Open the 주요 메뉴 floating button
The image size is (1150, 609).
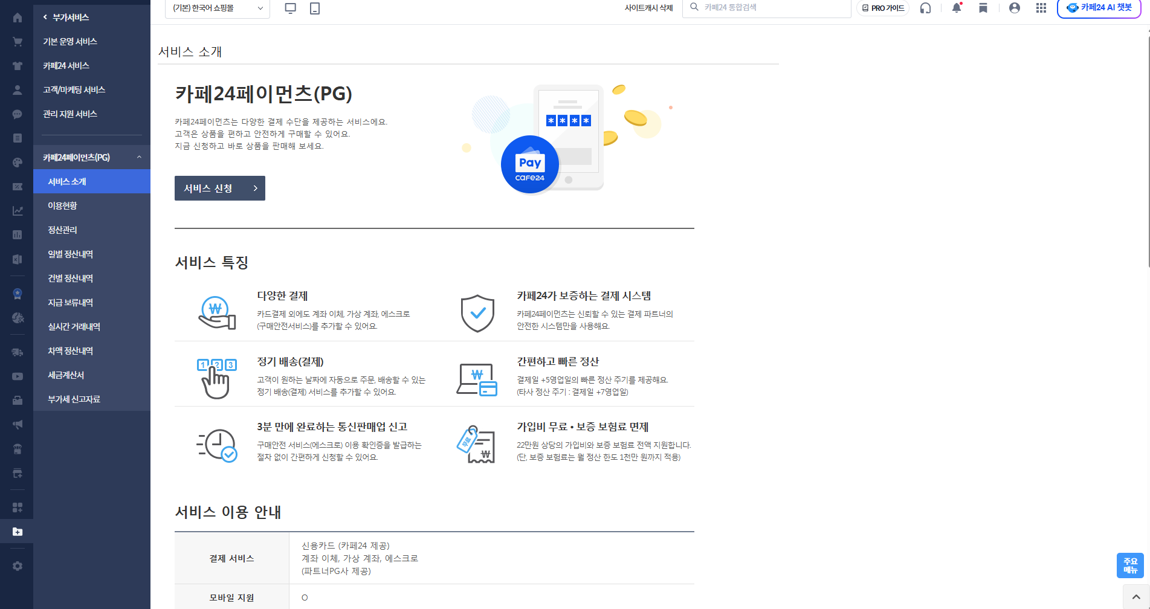coord(1130,565)
